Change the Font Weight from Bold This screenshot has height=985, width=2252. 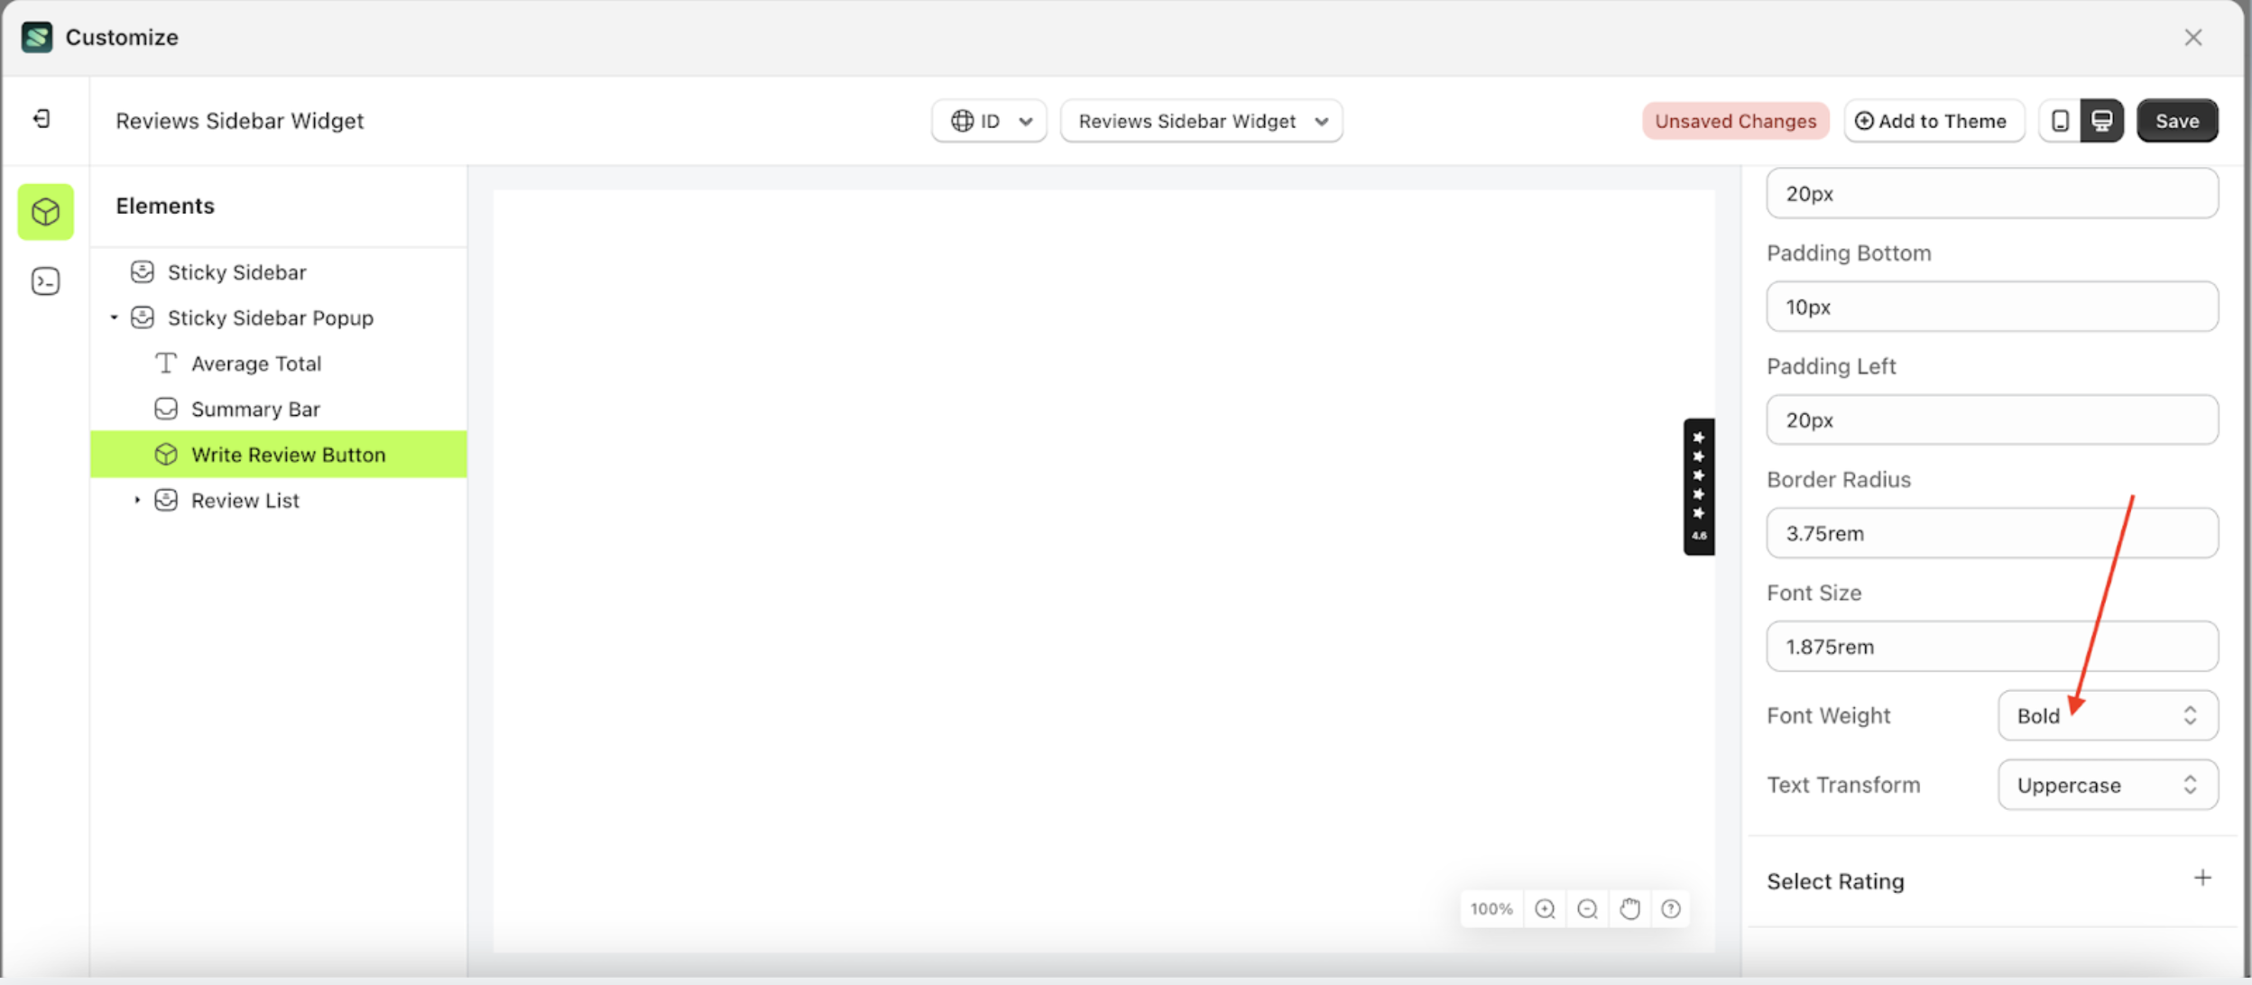pos(2107,715)
